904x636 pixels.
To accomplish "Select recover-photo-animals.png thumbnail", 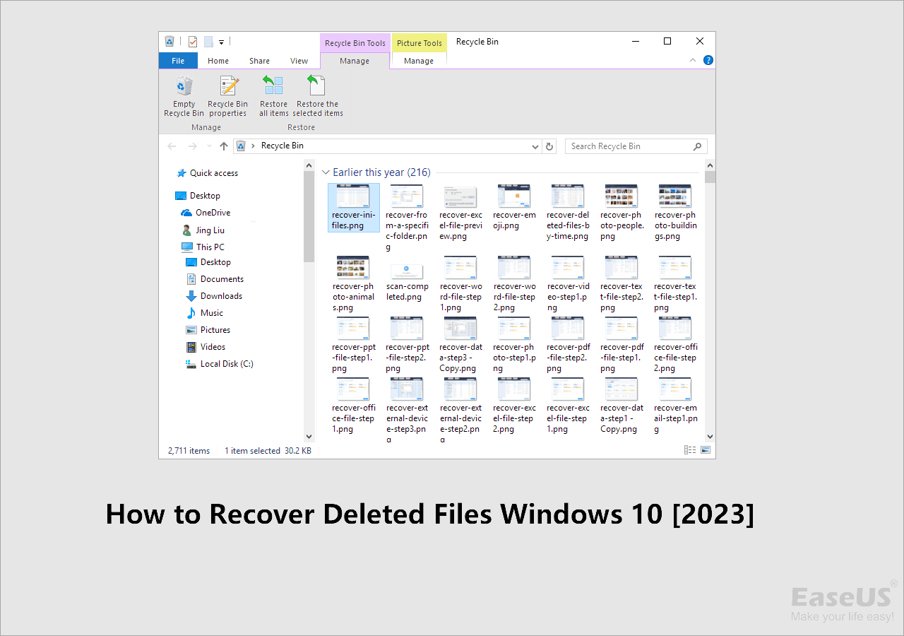I will (x=353, y=284).
